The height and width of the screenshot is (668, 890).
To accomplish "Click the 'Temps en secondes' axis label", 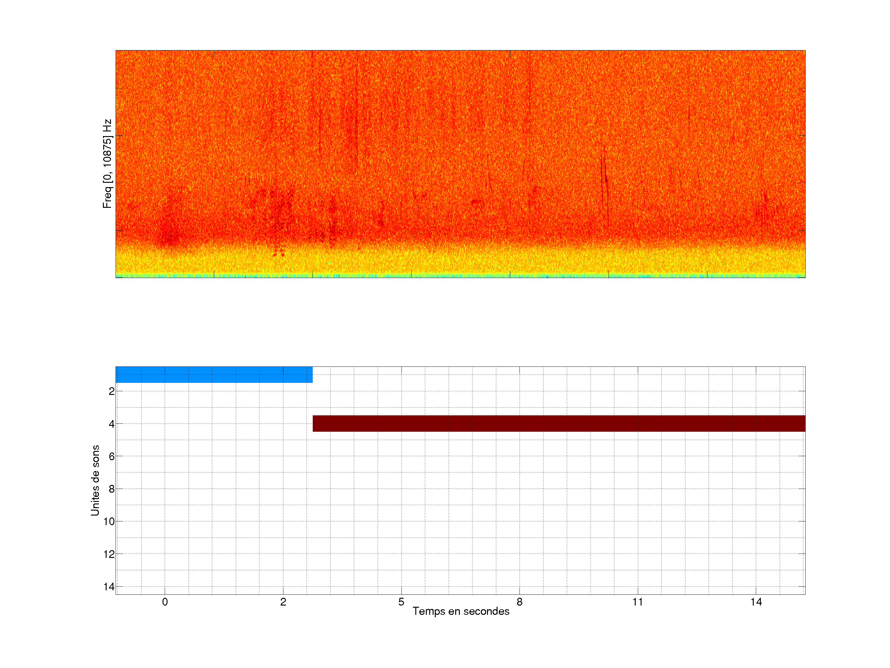I will [x=461, y=612].
